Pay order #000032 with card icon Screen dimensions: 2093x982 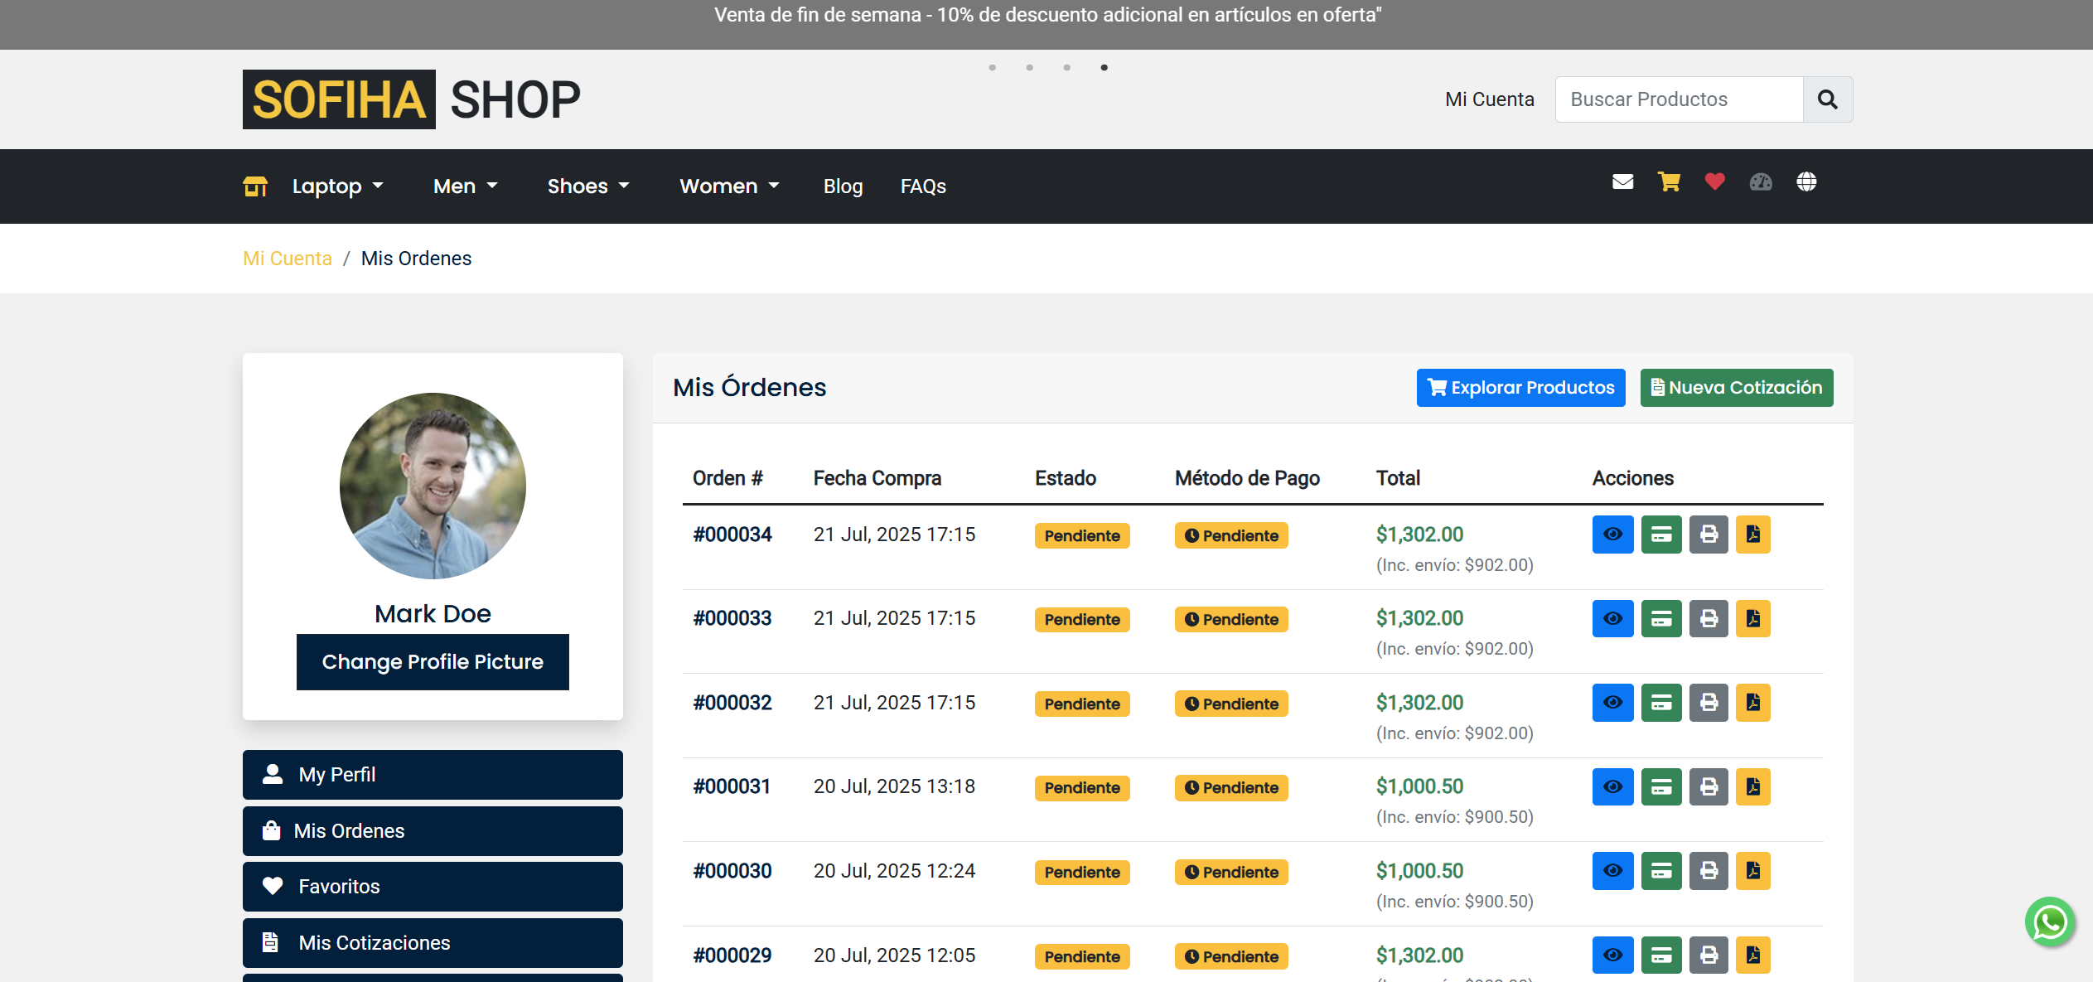click(1661, 703)
